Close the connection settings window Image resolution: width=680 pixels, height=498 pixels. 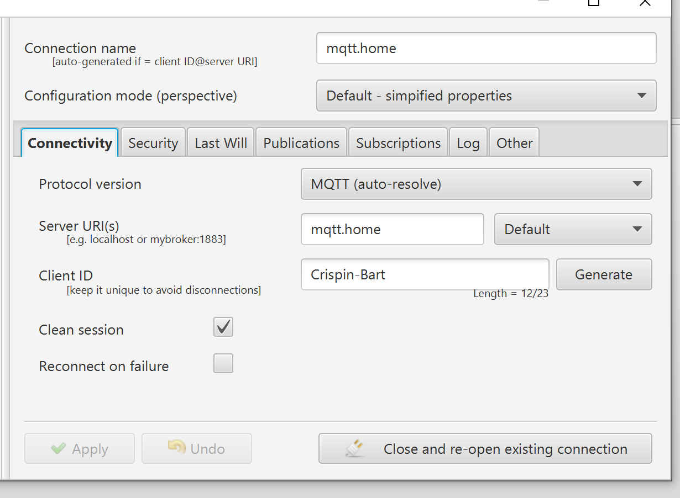645,3
